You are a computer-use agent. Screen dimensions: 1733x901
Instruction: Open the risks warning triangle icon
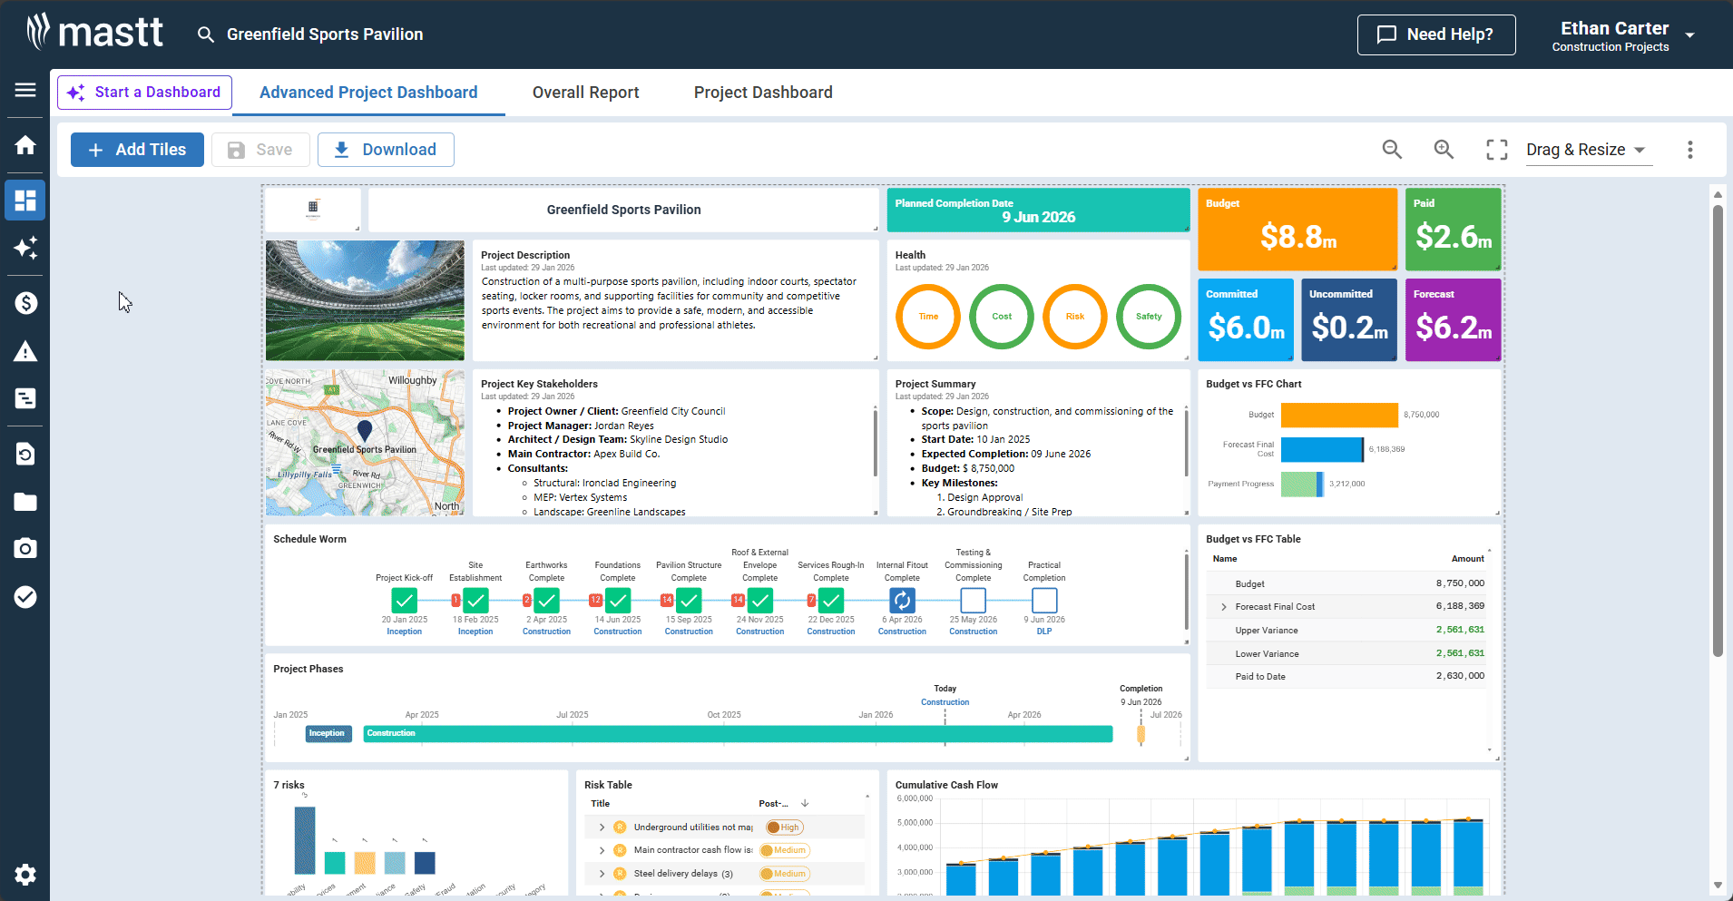pyautogui.click(x=24, y=351)
